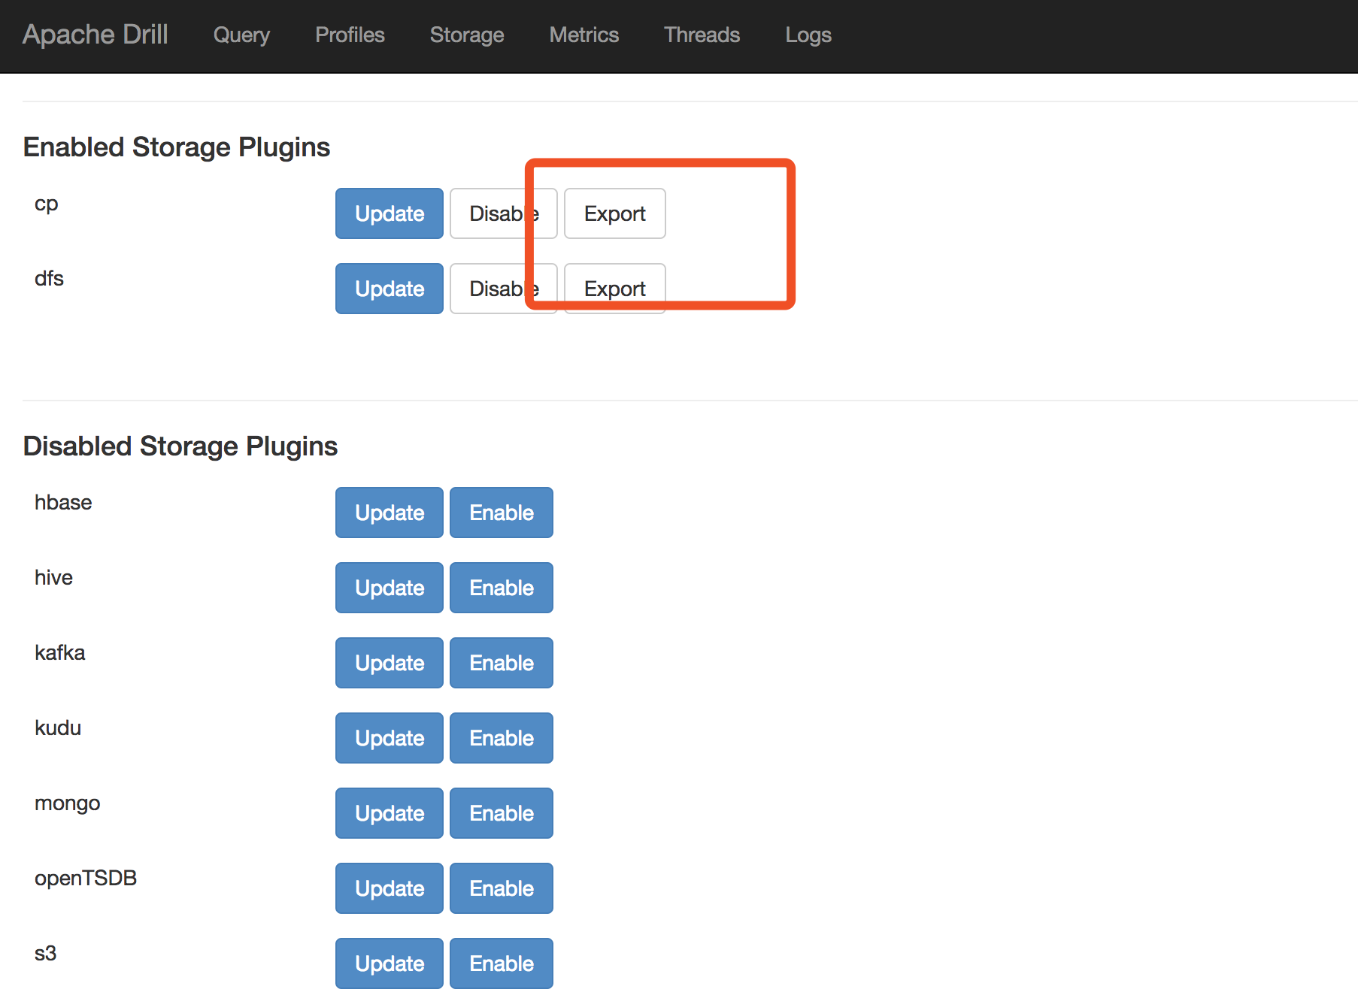Select the hive plugin name
1358x989 pixels.
click(53, 577)
